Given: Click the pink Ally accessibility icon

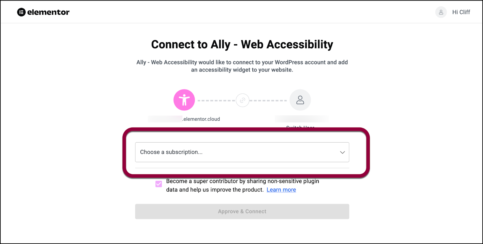Looking at the screenshot, I should tap(184, 100).
